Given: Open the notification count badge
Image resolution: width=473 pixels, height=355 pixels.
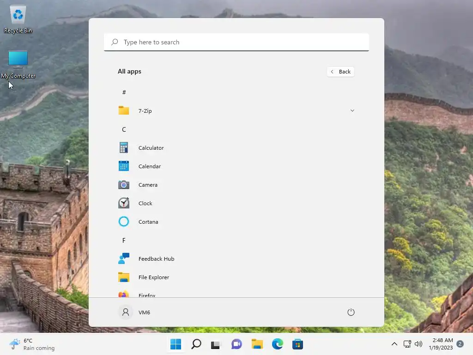Looking at the screenshot, I should coord(460,344).
